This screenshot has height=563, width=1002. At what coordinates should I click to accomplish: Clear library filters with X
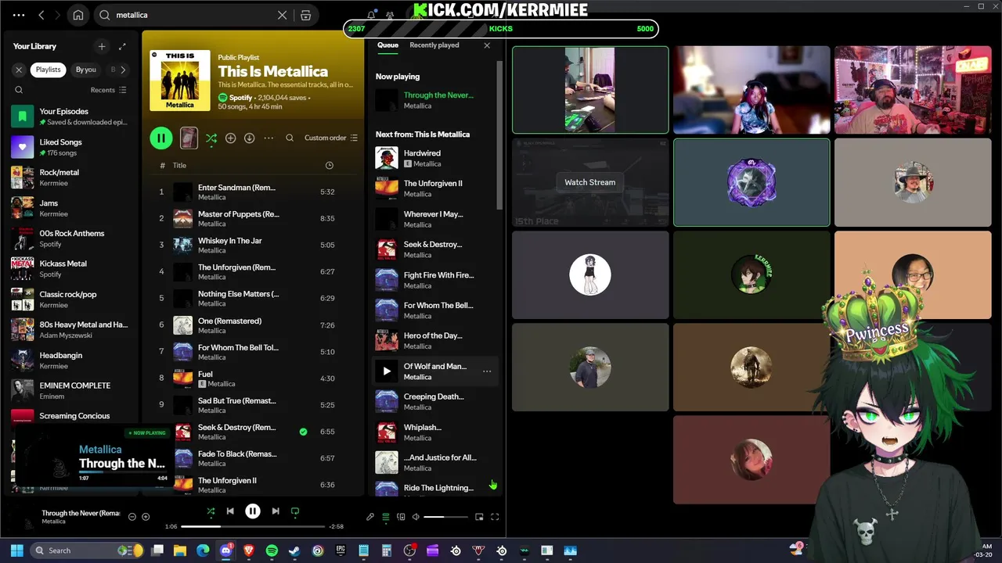click(19, 70)
